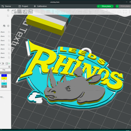The image size is (131, 131).
Task: Clear the search field with the x icon
Action: 9,67
